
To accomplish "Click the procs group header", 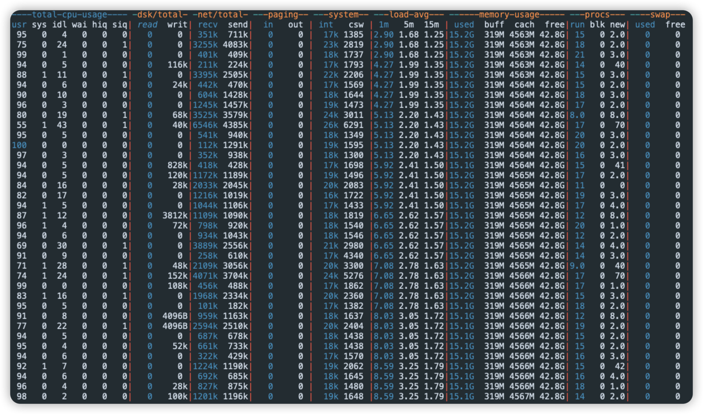I will 597,15.
